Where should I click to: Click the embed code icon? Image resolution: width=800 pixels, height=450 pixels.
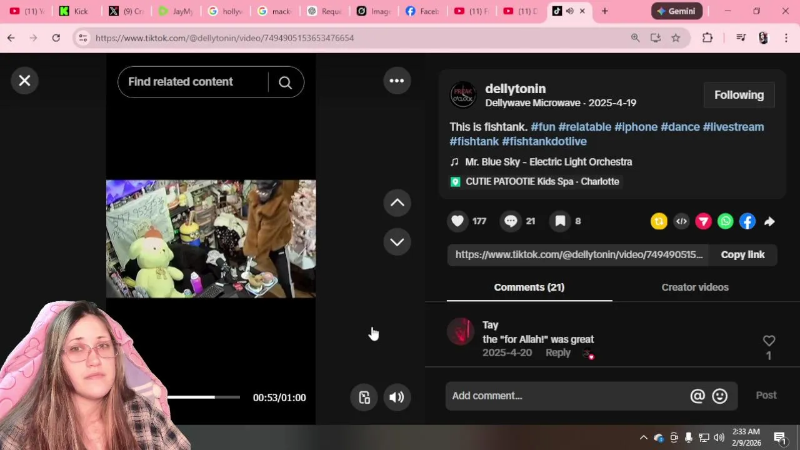click(x=681, y=221)
